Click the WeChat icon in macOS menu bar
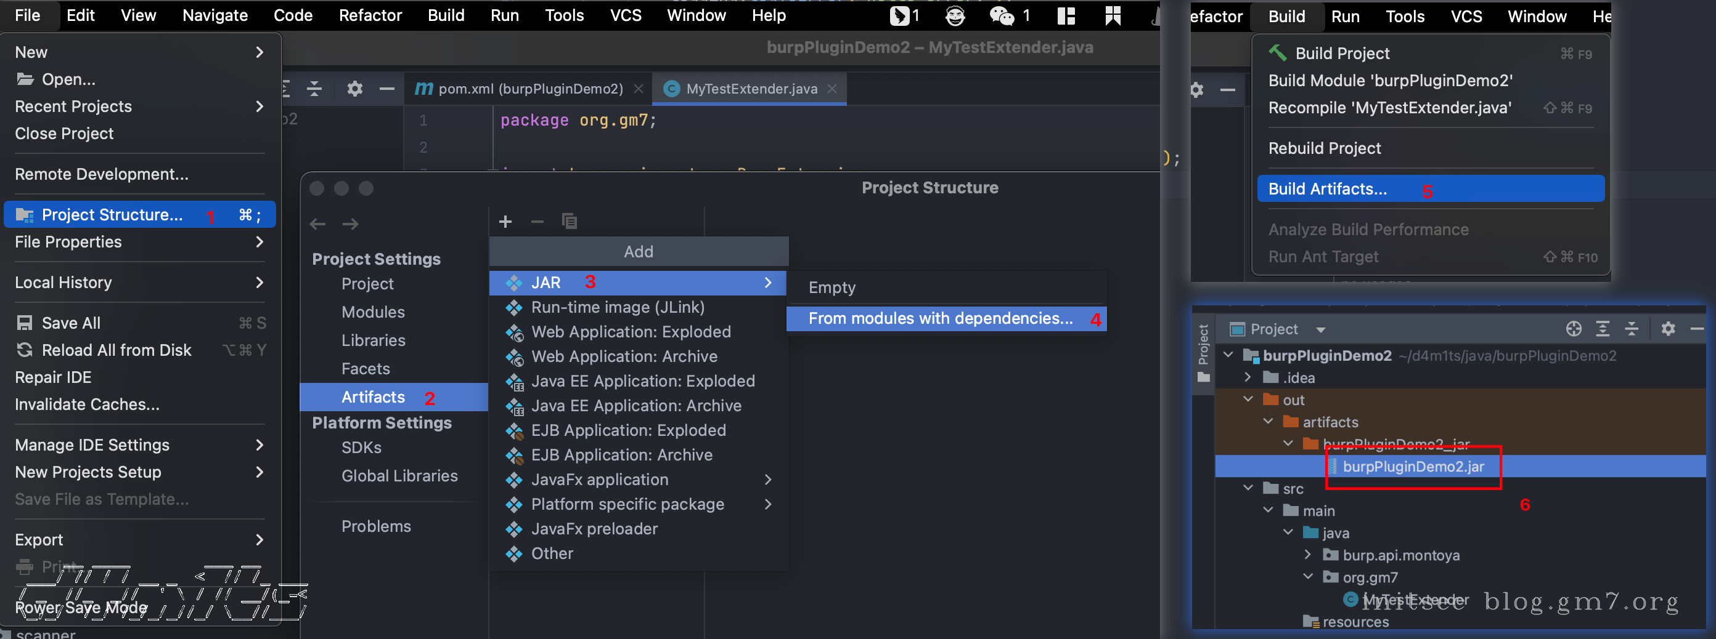This screenshot has height=639, width=1716. (x=1001, y=15)
